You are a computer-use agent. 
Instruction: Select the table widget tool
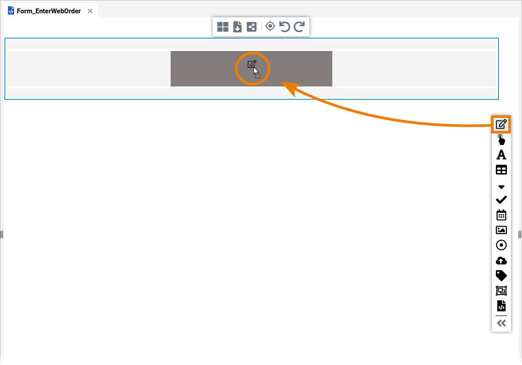pyautogui.click(x=501, y=170)
